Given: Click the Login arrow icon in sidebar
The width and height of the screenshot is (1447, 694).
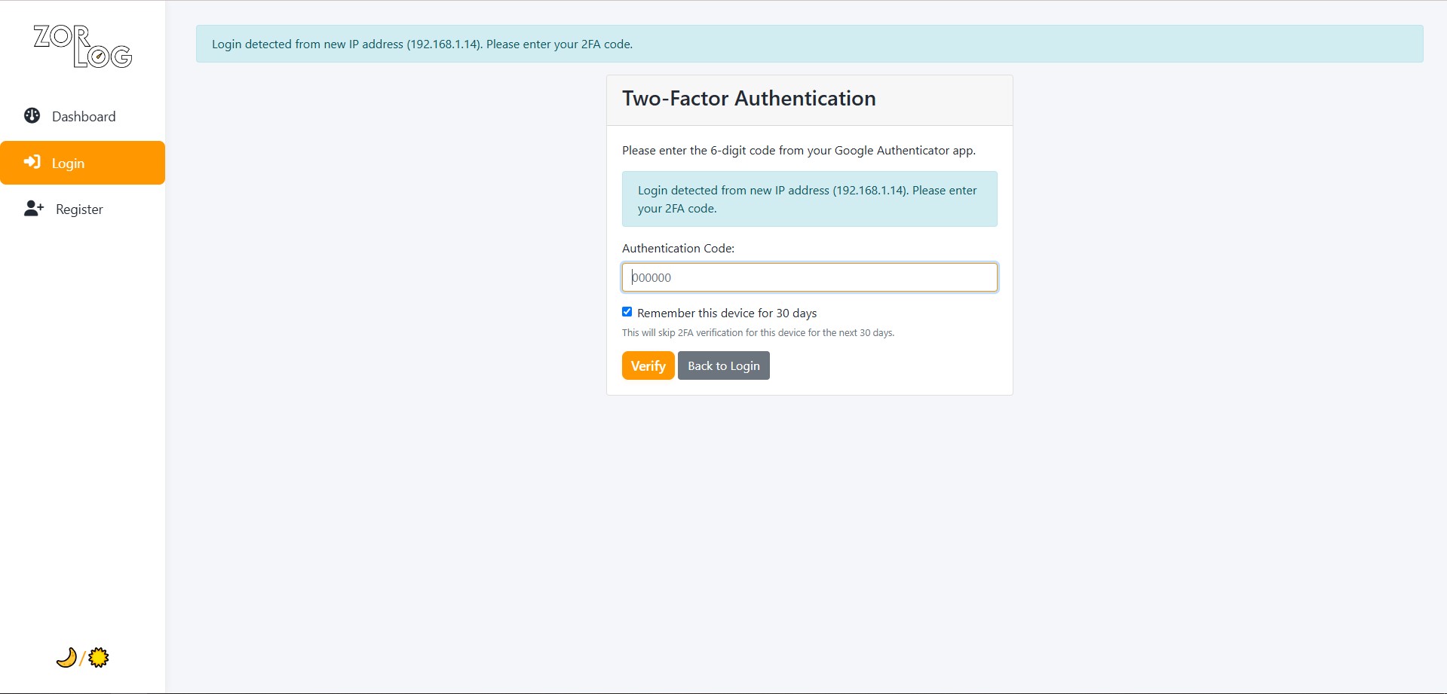Looking at the screenshot, I should (32, 162).
